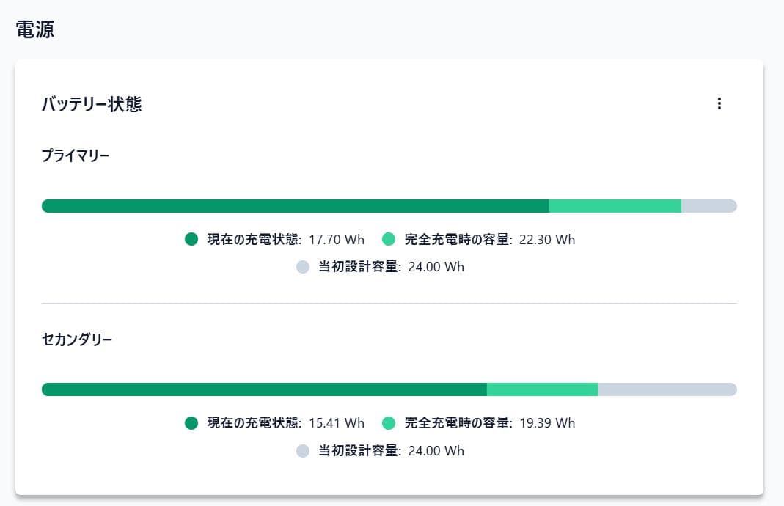Click the 17.70 Wh current charge value
784x506 pixels.
(336, 240)
